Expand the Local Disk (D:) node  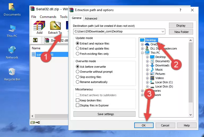pyautogui.click(x=147, y=87)
